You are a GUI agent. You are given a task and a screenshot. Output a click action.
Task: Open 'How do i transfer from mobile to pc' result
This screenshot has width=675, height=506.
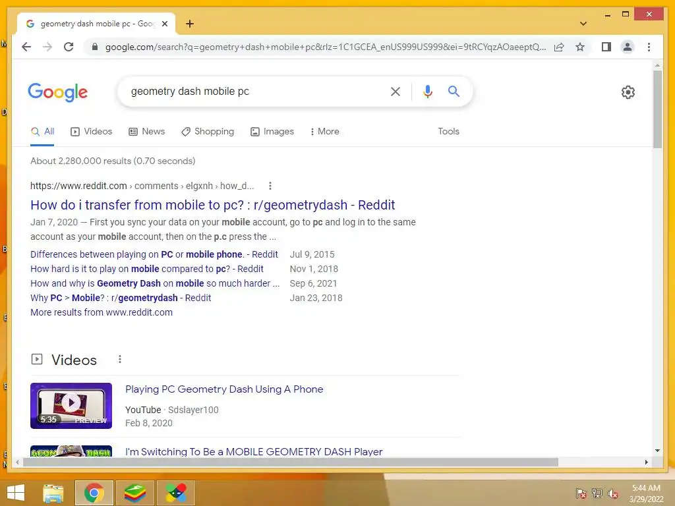(213, 205)
